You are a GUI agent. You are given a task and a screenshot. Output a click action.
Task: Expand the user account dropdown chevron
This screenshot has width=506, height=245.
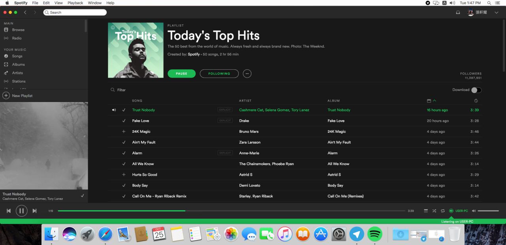click(x=497, y=13)
